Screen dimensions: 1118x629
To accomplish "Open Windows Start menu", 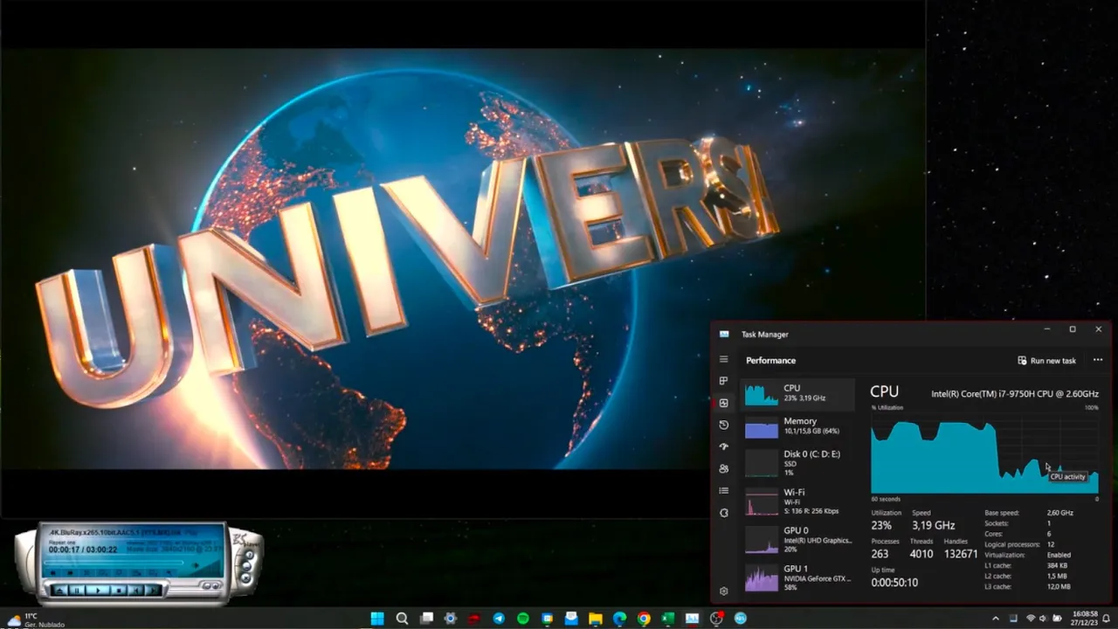I will click(x=377, y=619).
